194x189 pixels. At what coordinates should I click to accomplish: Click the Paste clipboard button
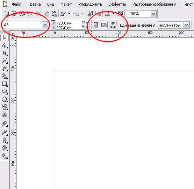(x=54, y=14)
